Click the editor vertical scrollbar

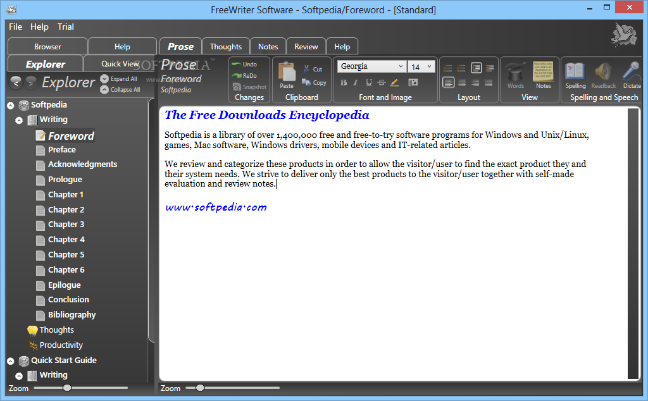[x=633, y=244]
